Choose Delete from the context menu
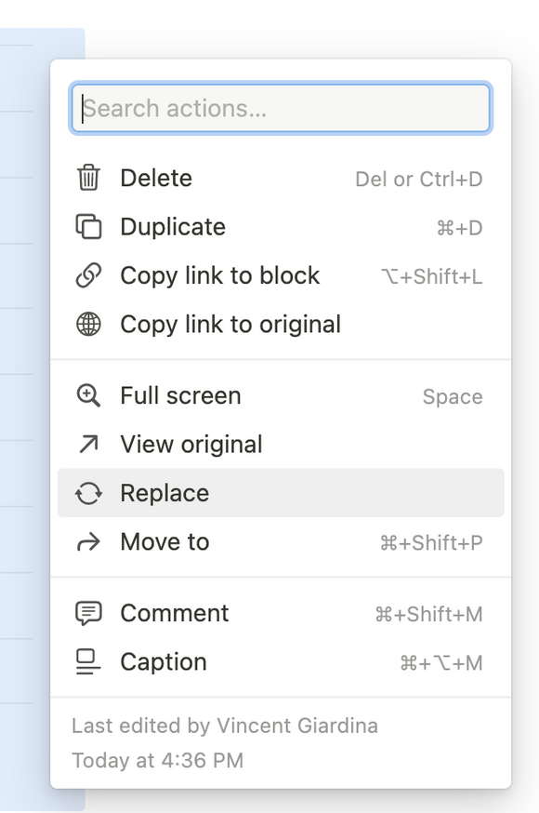The width and height of the screenshot is (539, 813). 155,178
